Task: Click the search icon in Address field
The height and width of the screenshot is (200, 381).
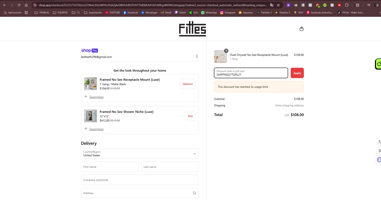Action: point(194,193)
